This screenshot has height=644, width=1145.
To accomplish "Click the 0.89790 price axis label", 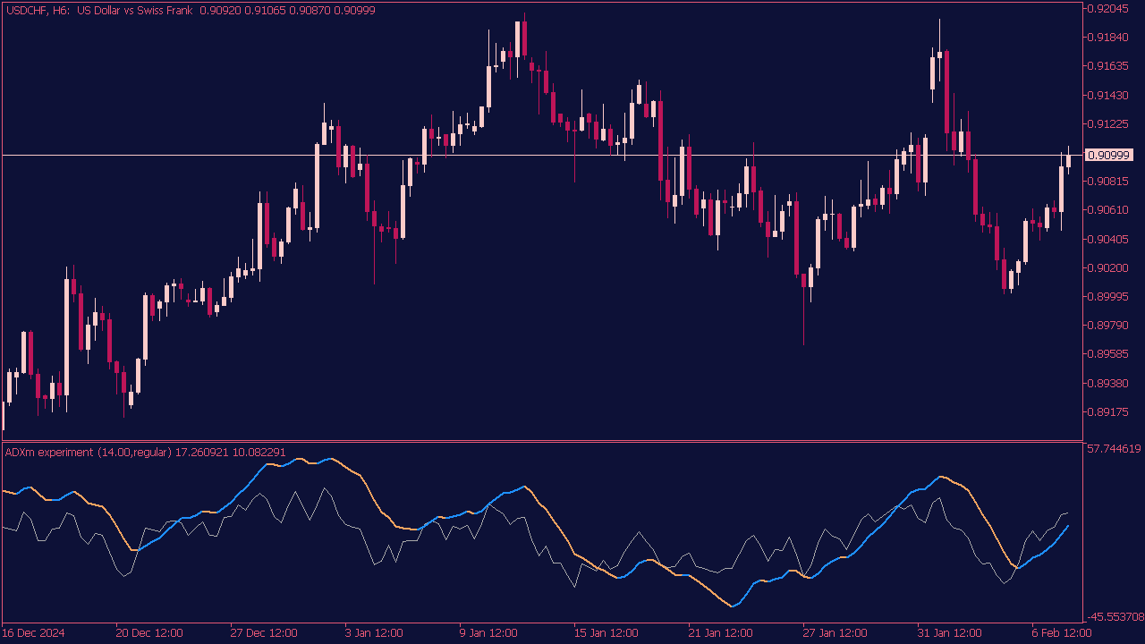I will [x=1109, y=325].
